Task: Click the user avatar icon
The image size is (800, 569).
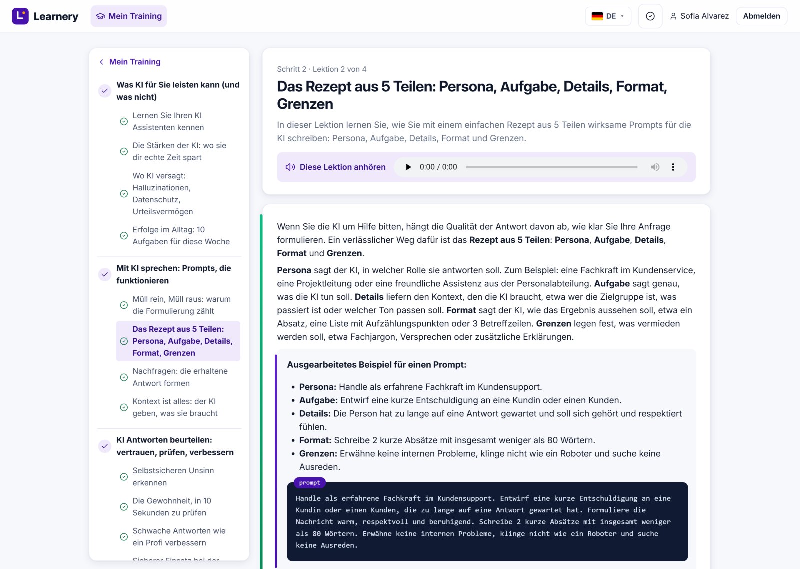Action: pyautogui.click(x=673, y=16)
